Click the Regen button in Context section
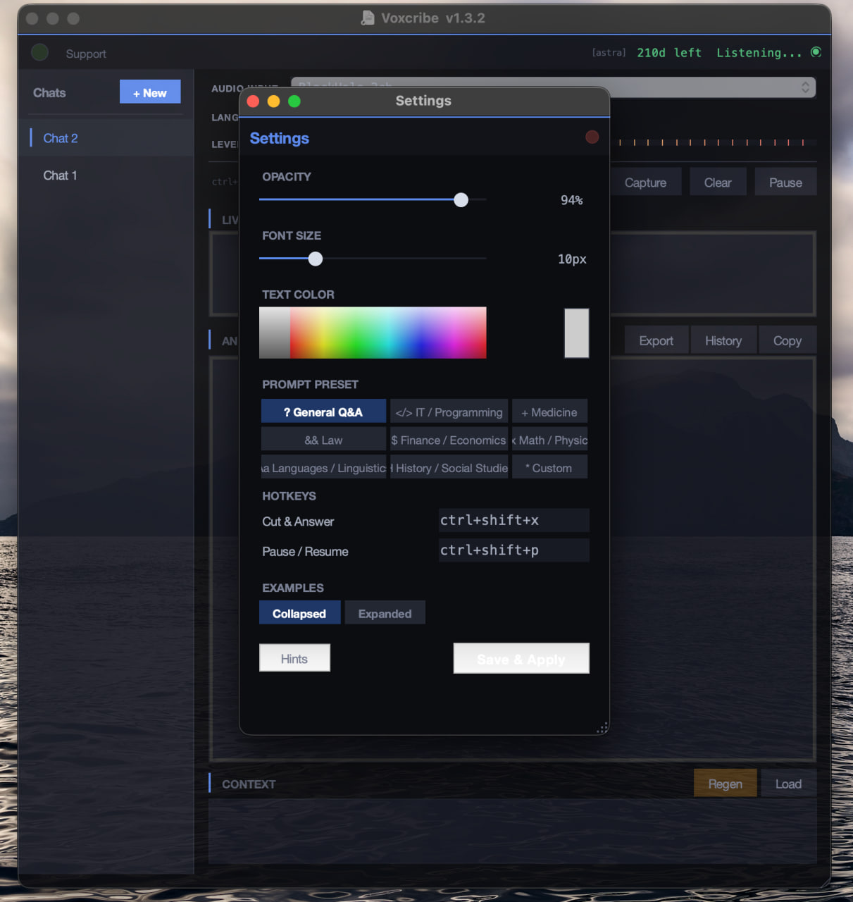This screenshot has height=902, width=853. [x=725, y=784]
